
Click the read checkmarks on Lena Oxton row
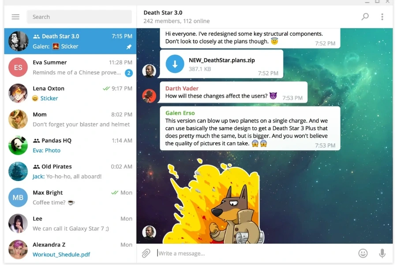[106, 88]
